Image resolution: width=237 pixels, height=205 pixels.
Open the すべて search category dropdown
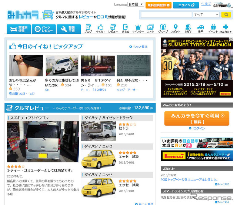(206, 15)
